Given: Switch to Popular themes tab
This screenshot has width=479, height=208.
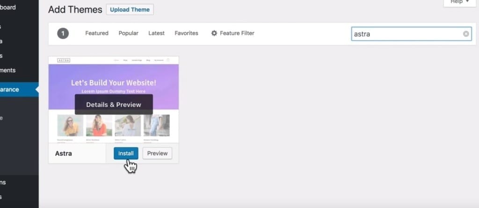Looking at the screenshot, I should (x=128, y=33).
